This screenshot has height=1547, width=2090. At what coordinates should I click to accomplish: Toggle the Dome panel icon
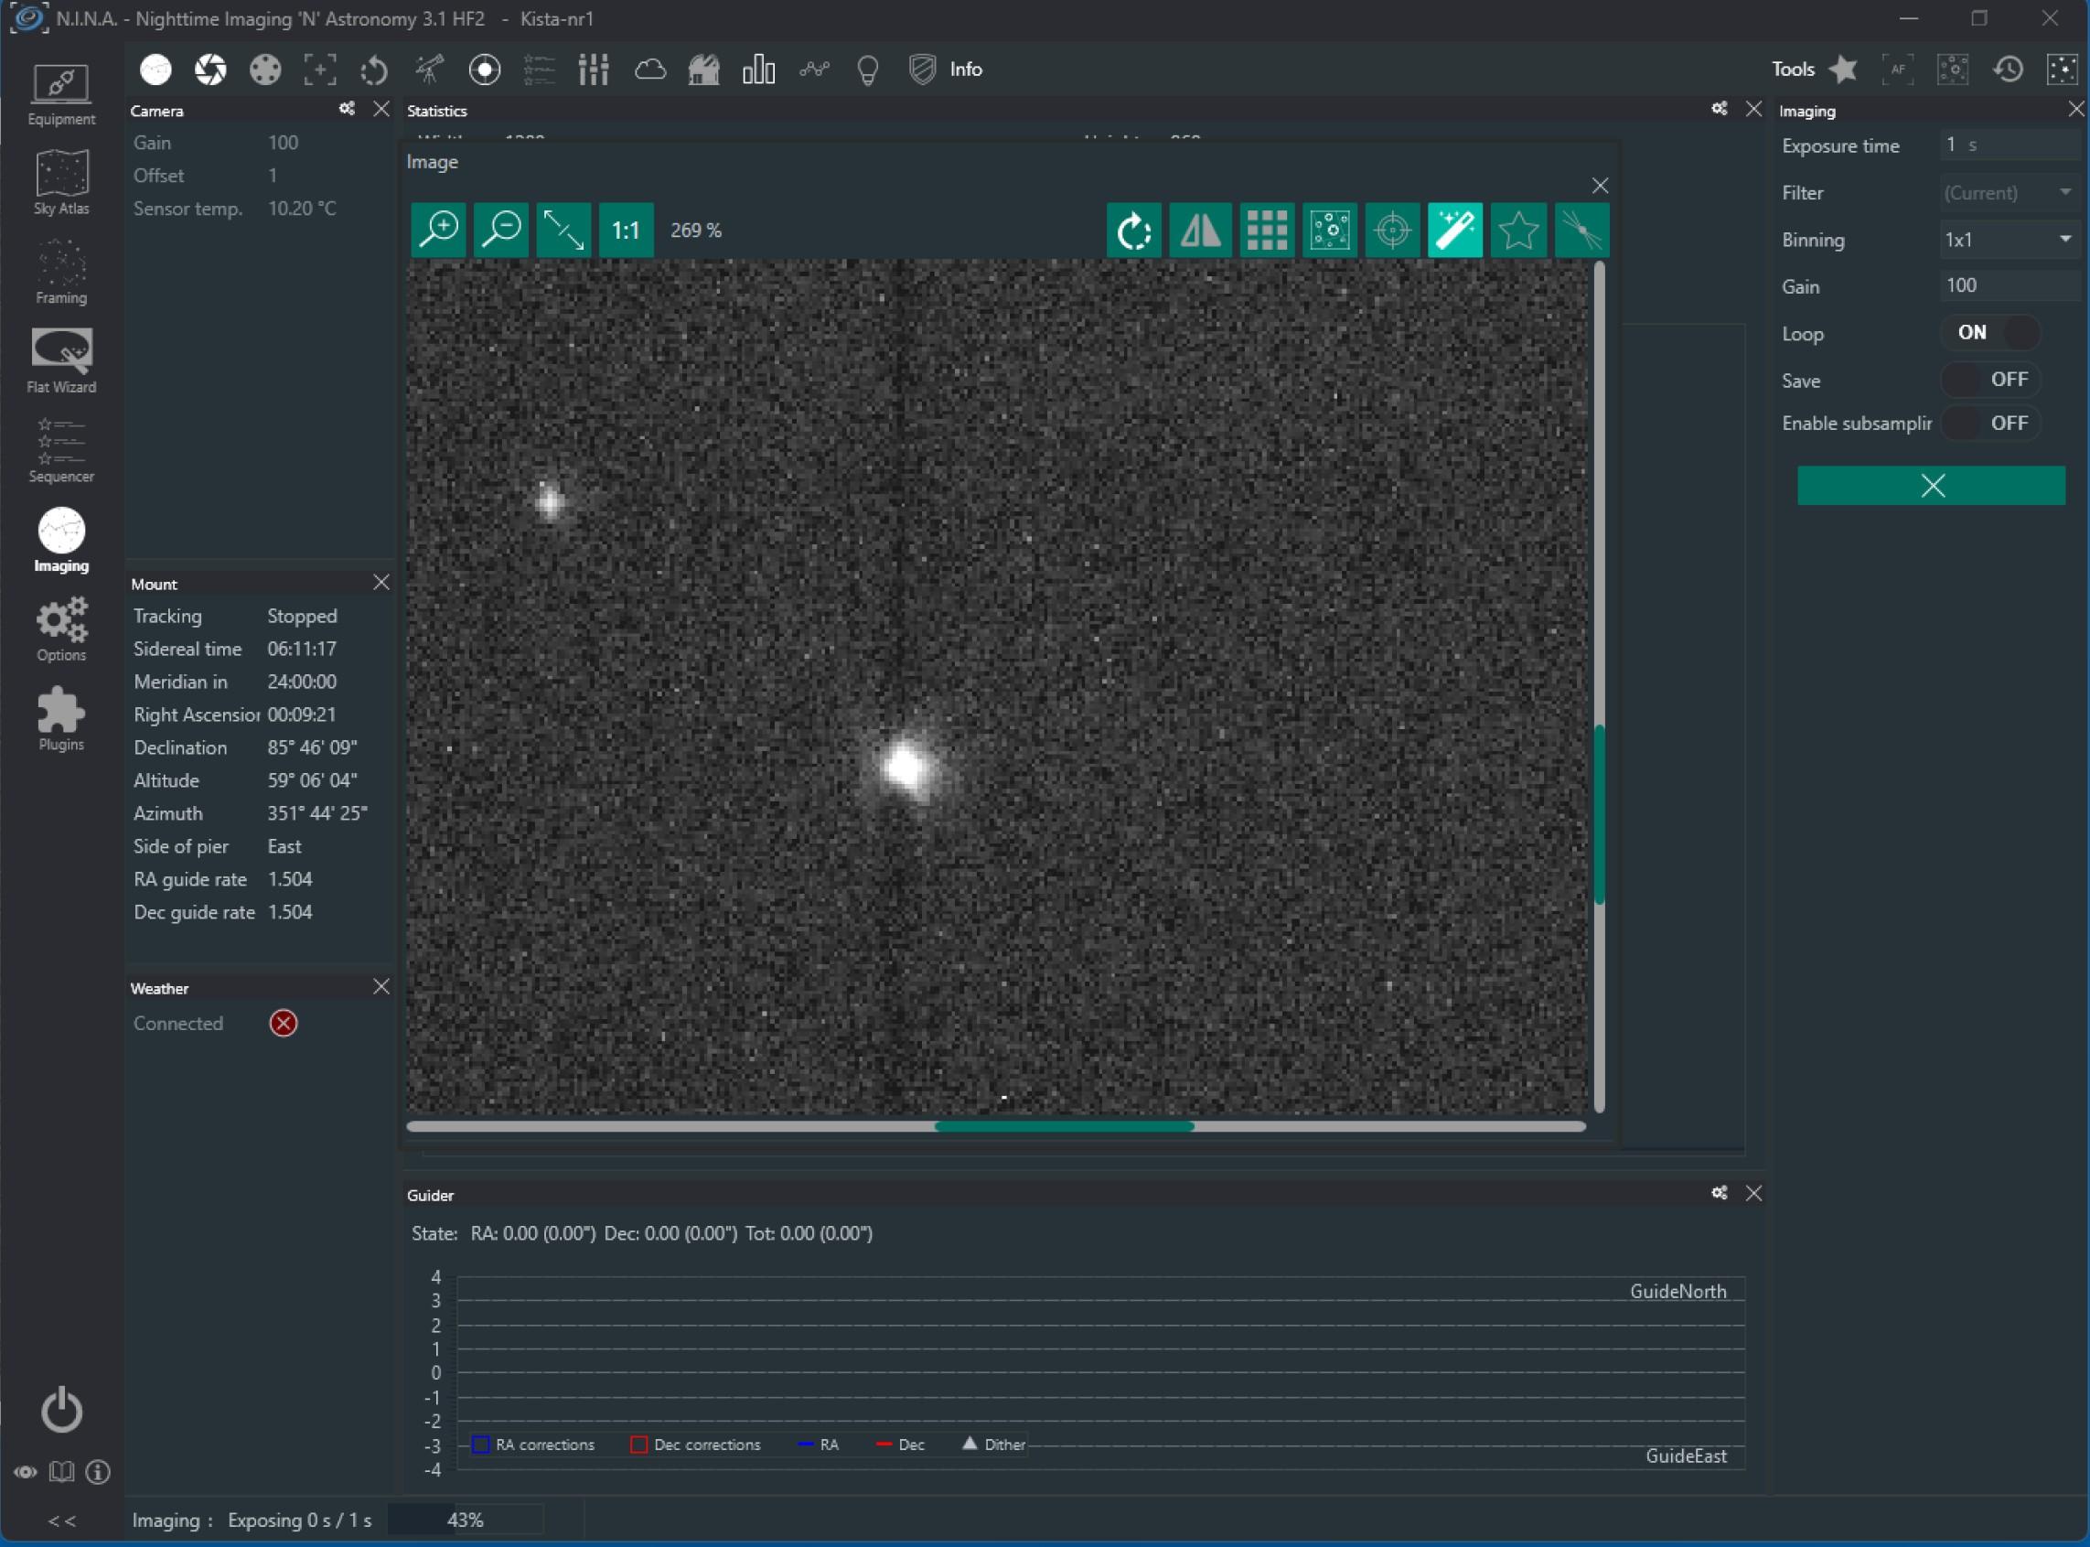[703, 70]
